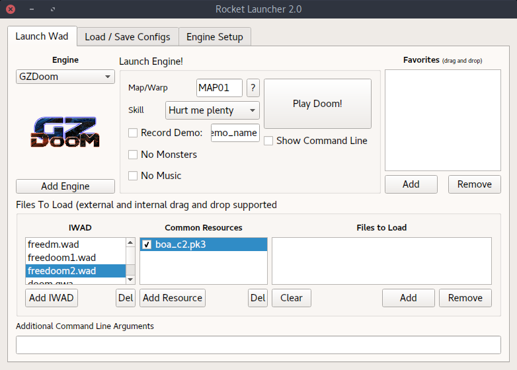Enable the Record Demo checkbox
The height and width of the screenshot is (370, 517).
click(x=133, y=133)
